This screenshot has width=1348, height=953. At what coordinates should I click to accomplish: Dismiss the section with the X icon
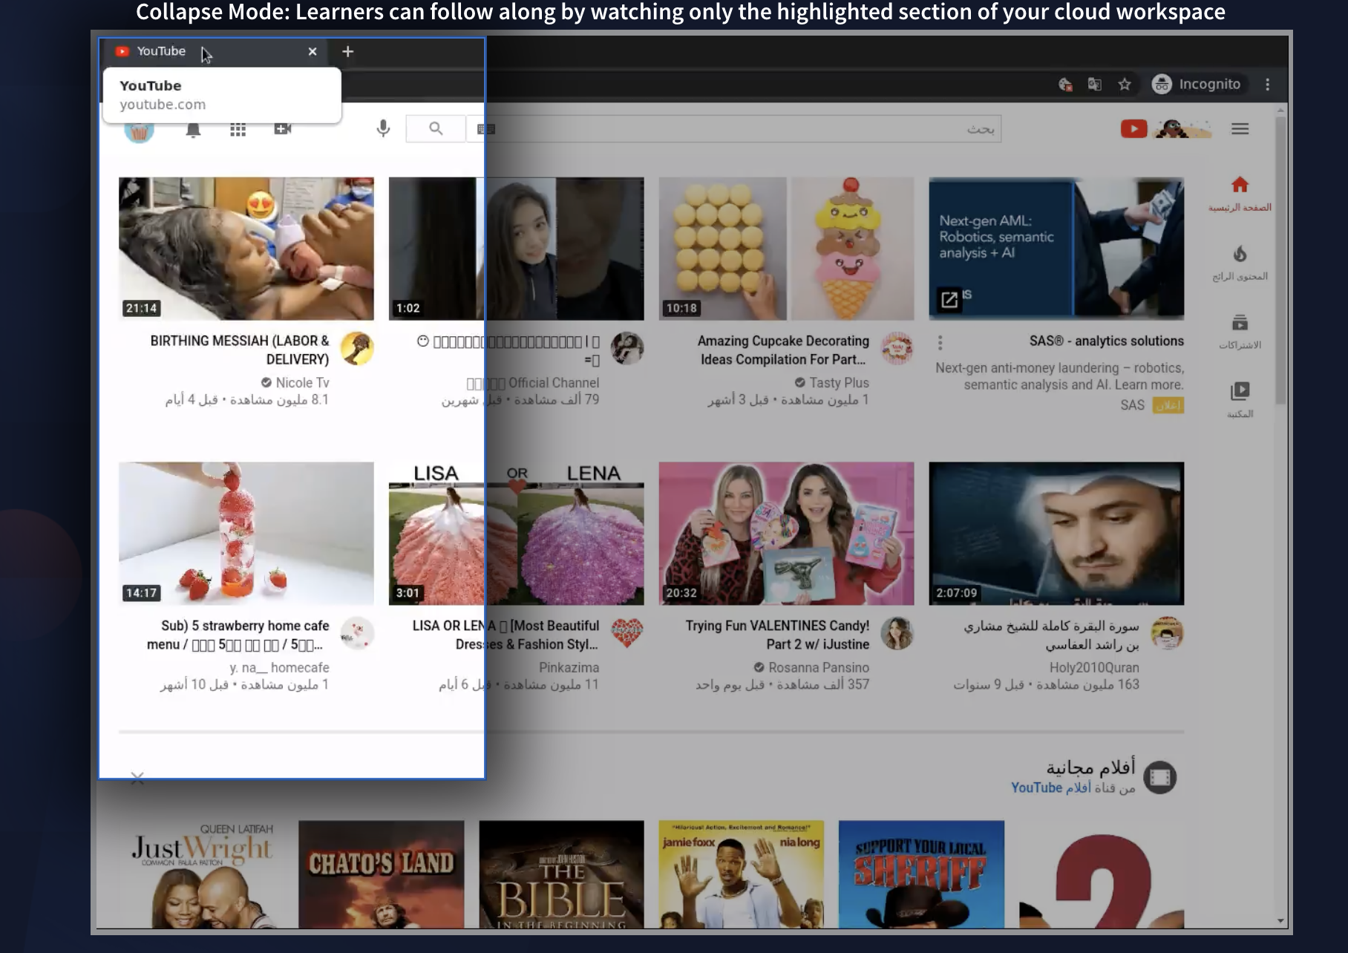(x=137, y=778)
